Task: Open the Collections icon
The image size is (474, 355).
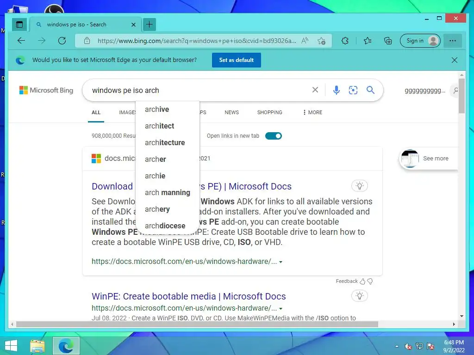Action: 388,41
